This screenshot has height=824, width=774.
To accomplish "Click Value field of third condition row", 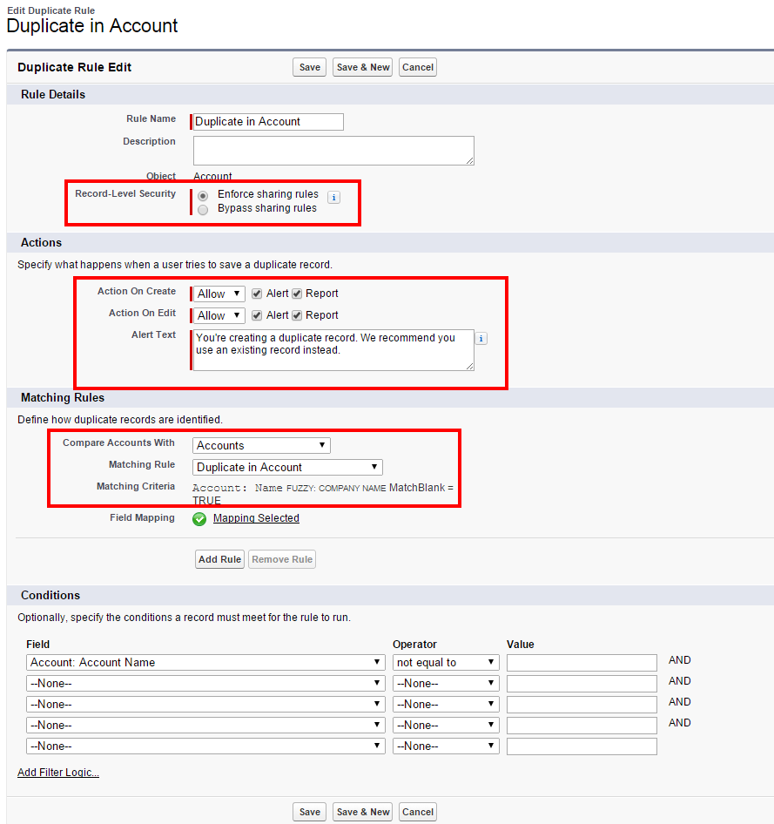I will click(x=582, y=704).
